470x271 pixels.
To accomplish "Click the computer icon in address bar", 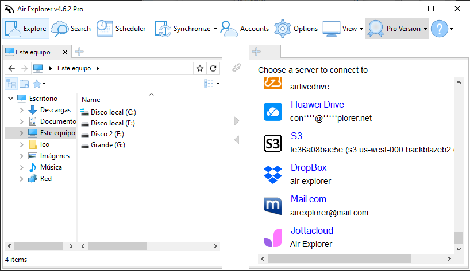I will click(38, 68).
